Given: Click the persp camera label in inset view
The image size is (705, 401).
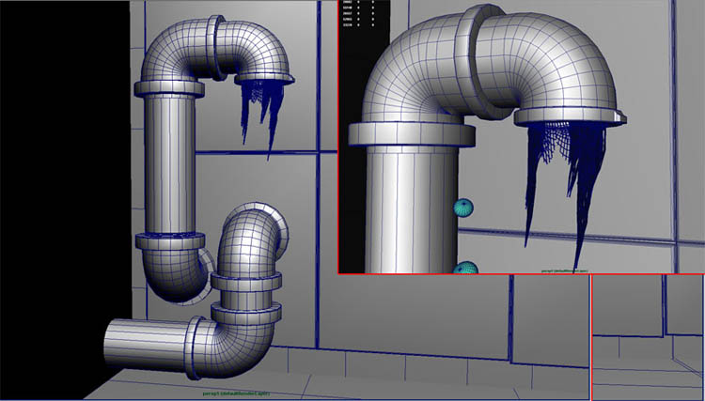Looking at the screenshot, I should pos(565,270).
